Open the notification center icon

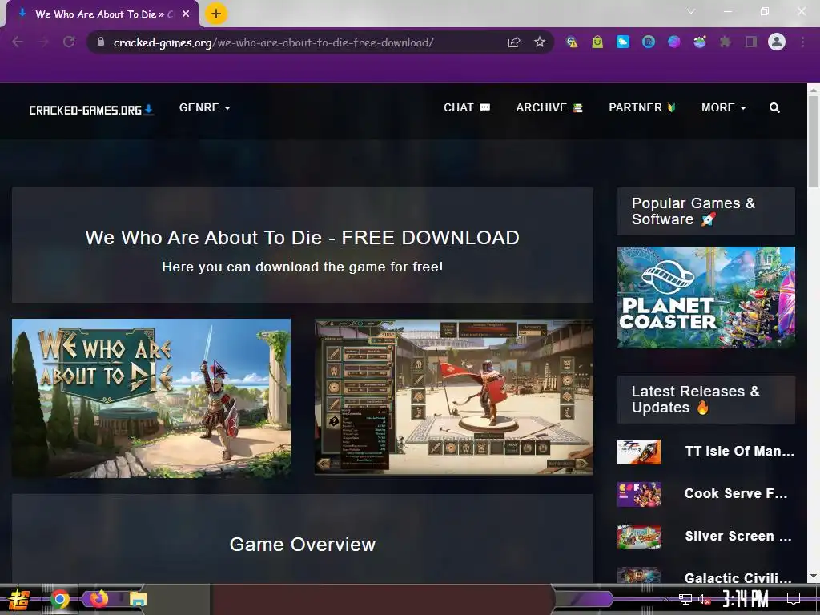(794, 599)
